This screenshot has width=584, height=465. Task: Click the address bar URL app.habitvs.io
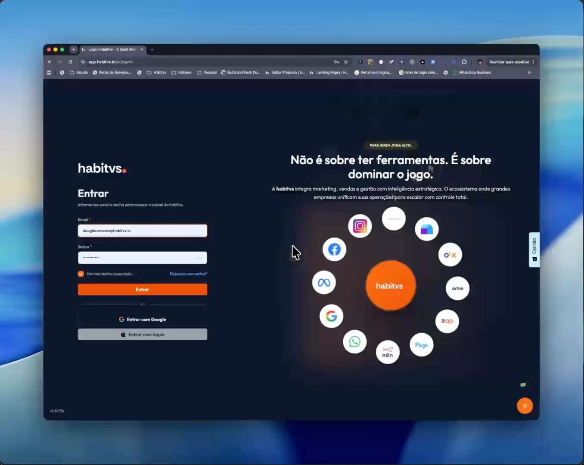[111, 62]
